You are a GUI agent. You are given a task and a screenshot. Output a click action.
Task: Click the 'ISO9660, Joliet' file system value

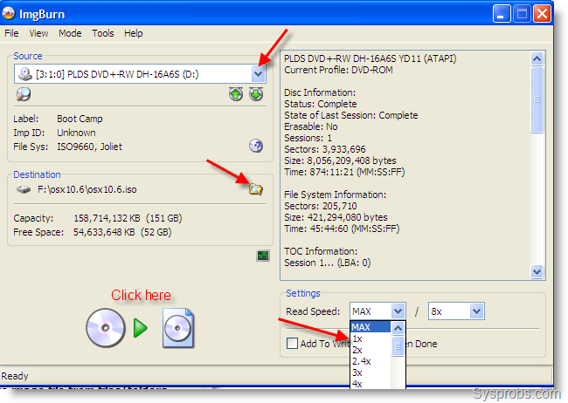pyautogui.click(x=89, y=147)
